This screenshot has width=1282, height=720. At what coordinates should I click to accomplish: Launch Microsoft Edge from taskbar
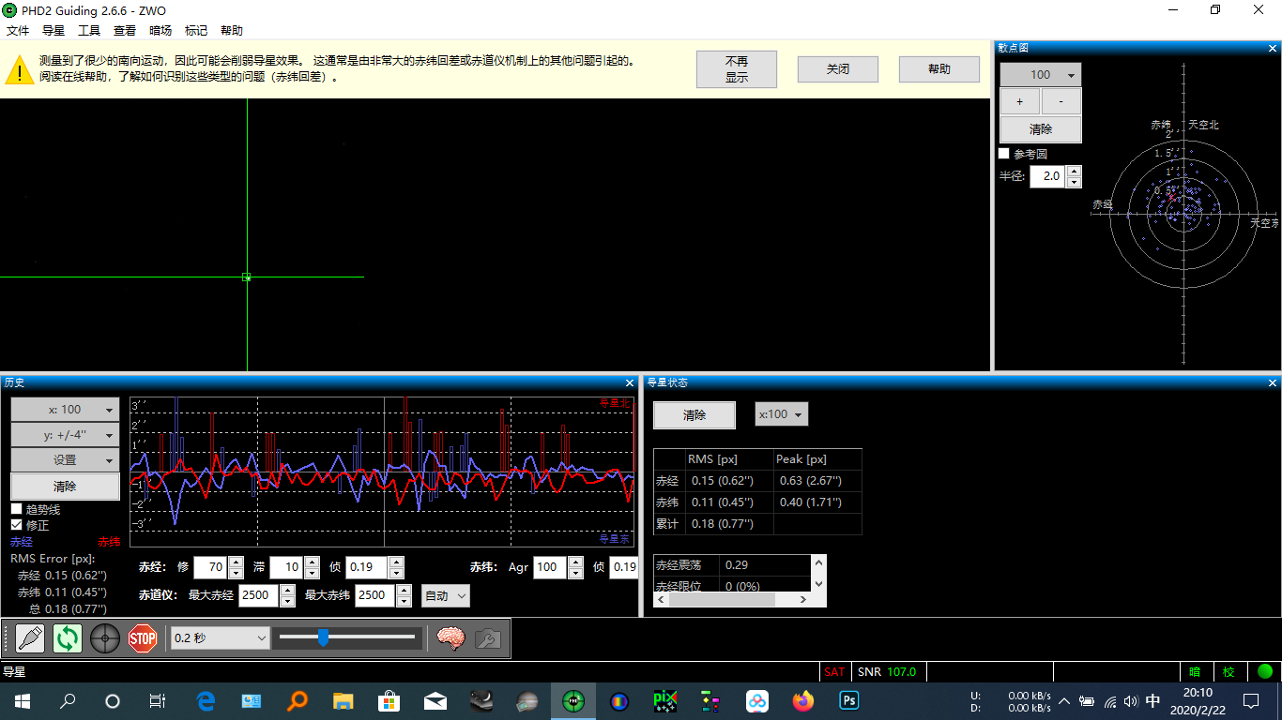click(206, 700)
